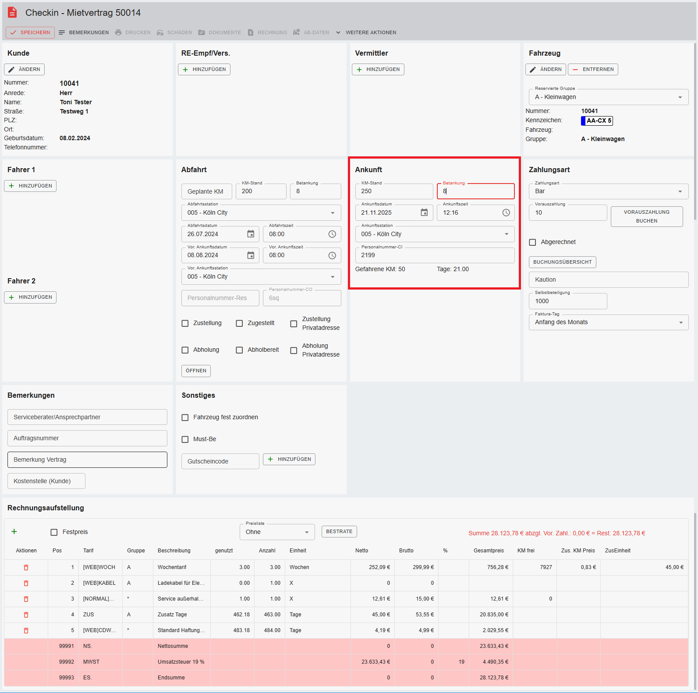Enable the Festpreis checkbox
The image size is (698, 693).
click(x=54, y=532)
